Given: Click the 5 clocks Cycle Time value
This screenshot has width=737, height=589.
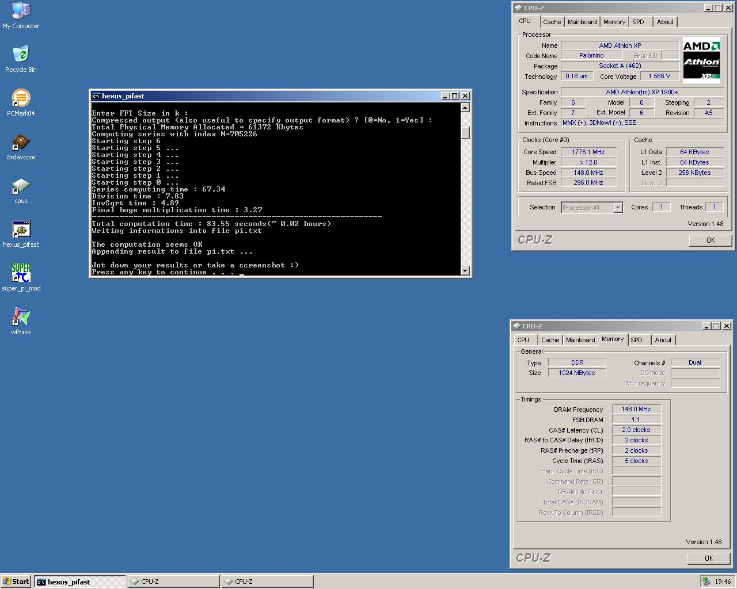Looking at the screenshot, I should 636,461.
